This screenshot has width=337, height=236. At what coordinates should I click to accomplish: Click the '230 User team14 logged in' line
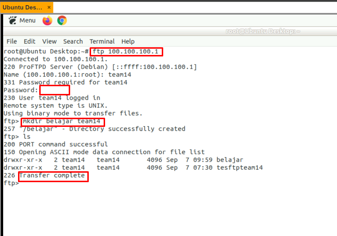[x=52, y=98]
